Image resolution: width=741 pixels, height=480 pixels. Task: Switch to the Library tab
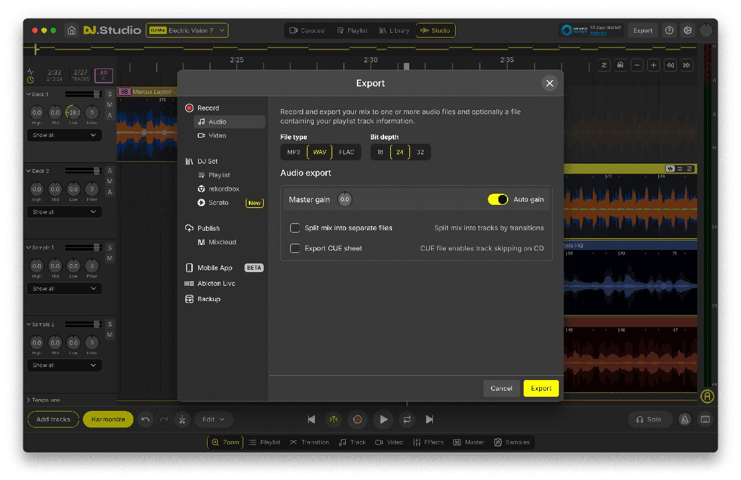point(394,30)
